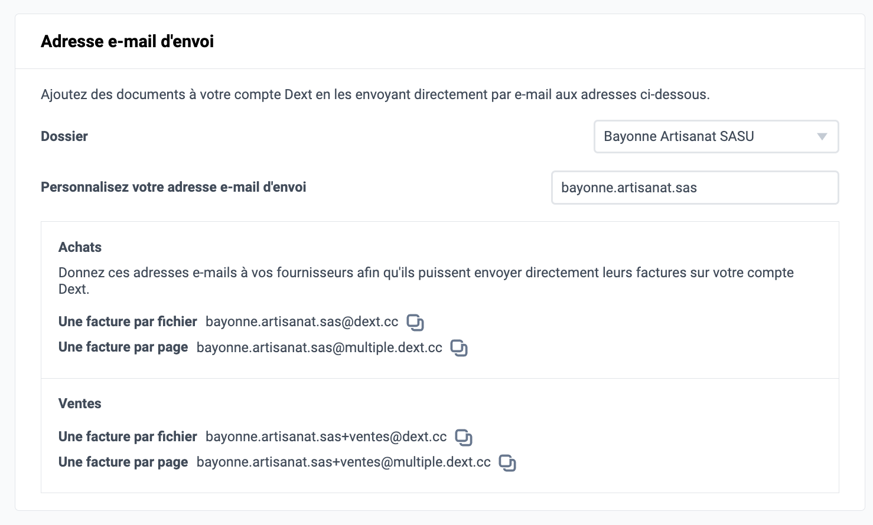The width and height of the screenshot is (873, 525).
Task: Copy the bayonne.artisanat.sas@multiple.dext.cc purchases address
Action: (x=459, y=348)
